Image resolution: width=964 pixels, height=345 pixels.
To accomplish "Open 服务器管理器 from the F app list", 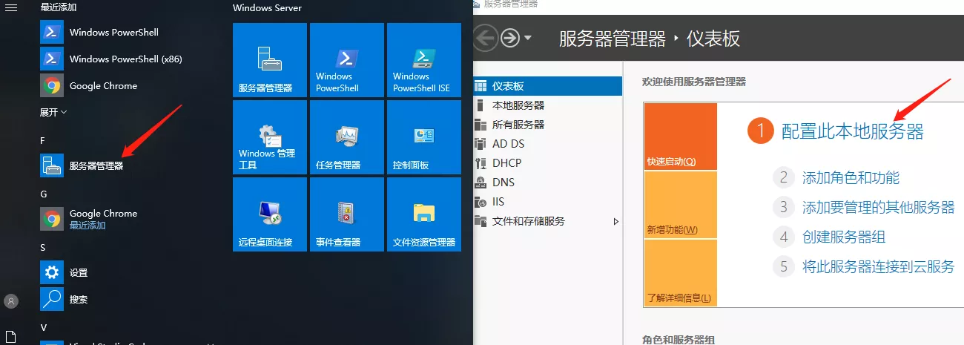I will 96,165.
